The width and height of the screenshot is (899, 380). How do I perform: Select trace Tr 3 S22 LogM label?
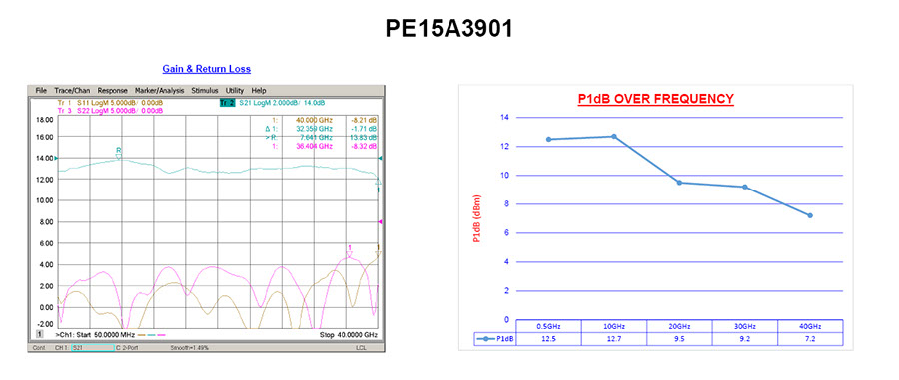point(110,110)
